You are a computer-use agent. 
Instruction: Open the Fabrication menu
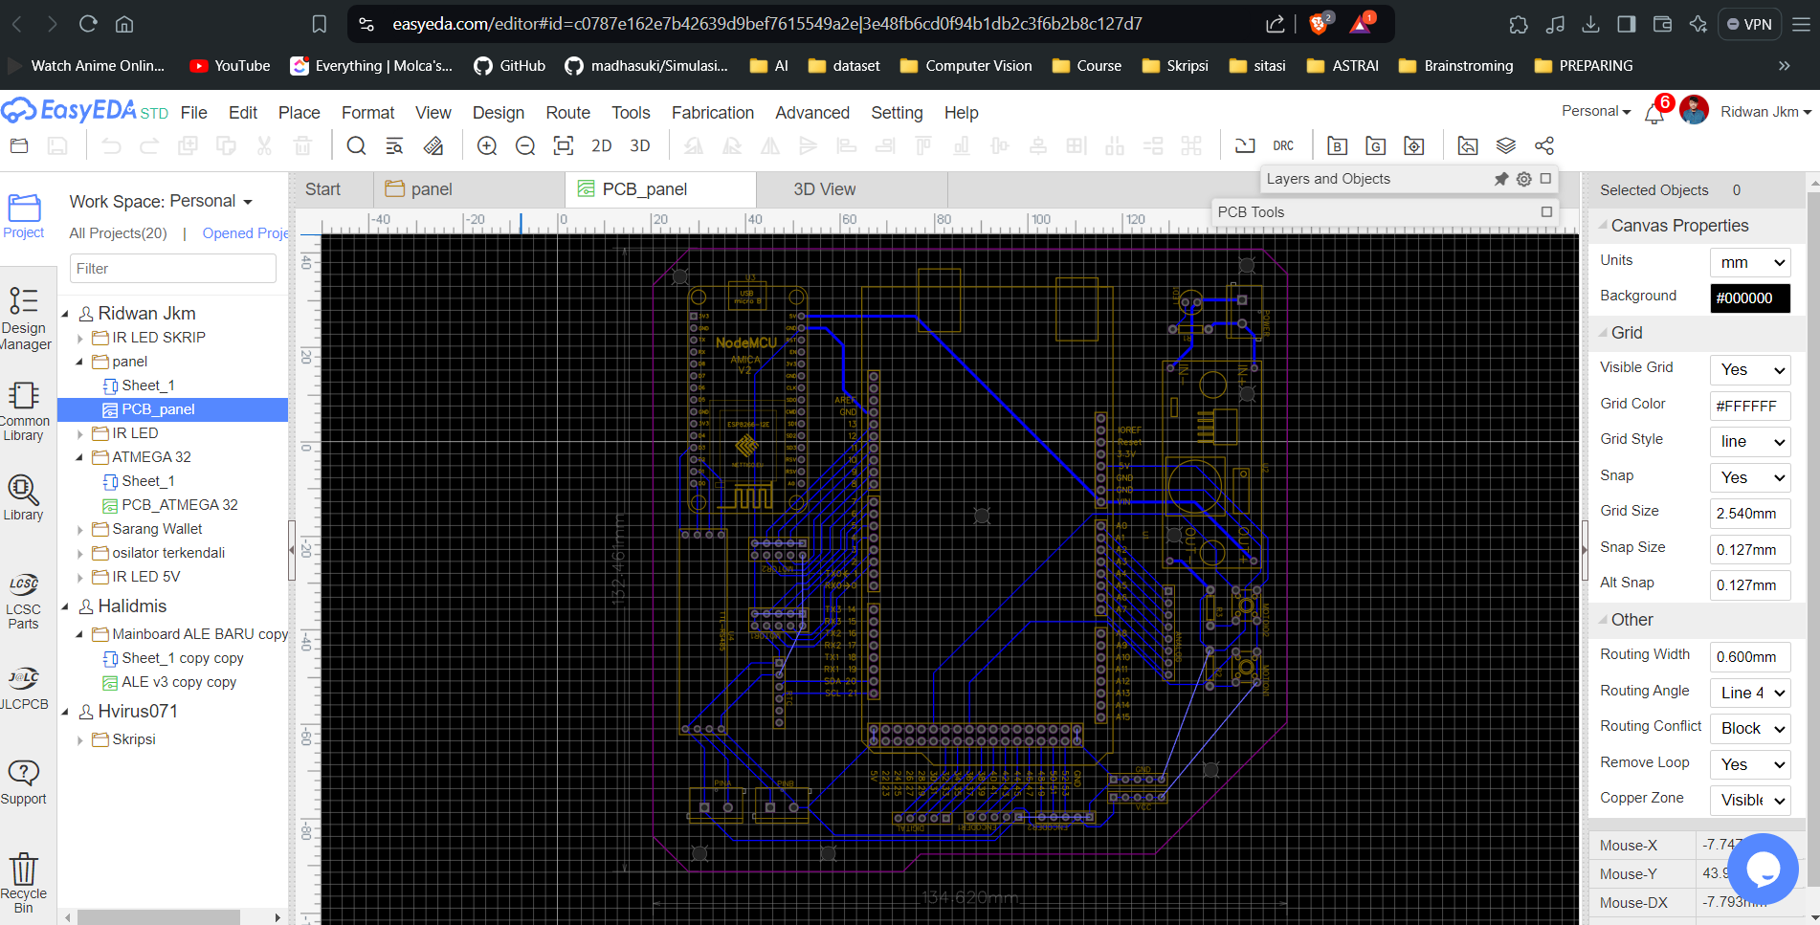point(712,113)
